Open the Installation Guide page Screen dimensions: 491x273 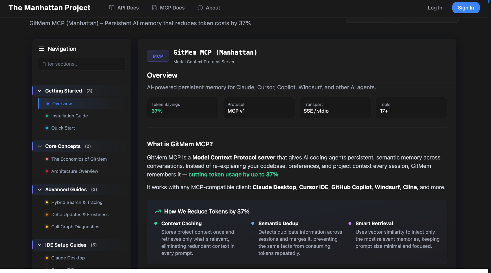pos(69,116)
